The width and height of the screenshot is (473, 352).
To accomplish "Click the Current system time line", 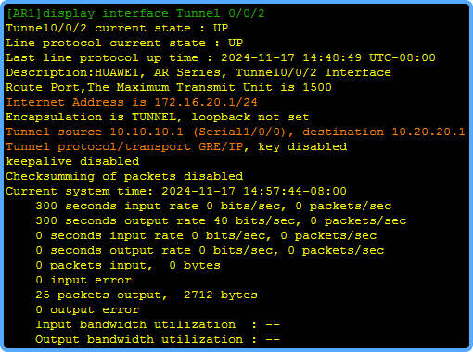I will [176, 191].
